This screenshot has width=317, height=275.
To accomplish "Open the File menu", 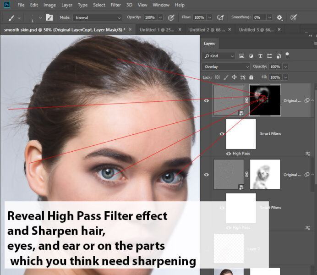I will click(21, 5).
